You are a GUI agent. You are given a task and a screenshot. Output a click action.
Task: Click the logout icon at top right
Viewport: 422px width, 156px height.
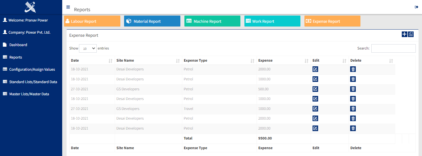click(x=416, y=7)
